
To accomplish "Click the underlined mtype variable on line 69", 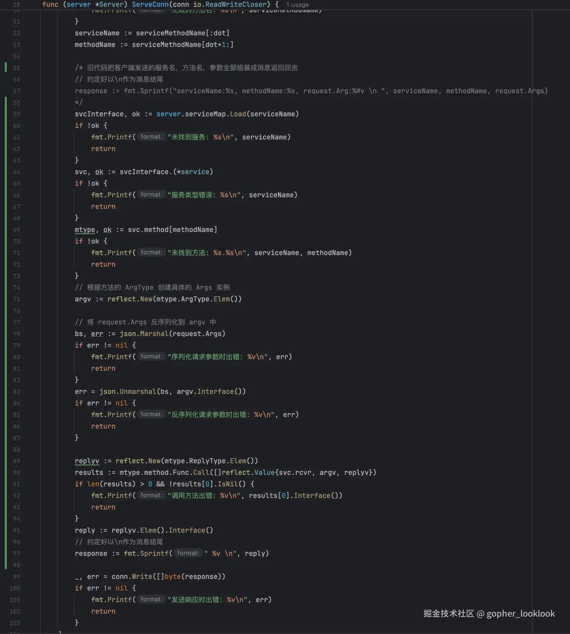I will click(x=85, y=230).
